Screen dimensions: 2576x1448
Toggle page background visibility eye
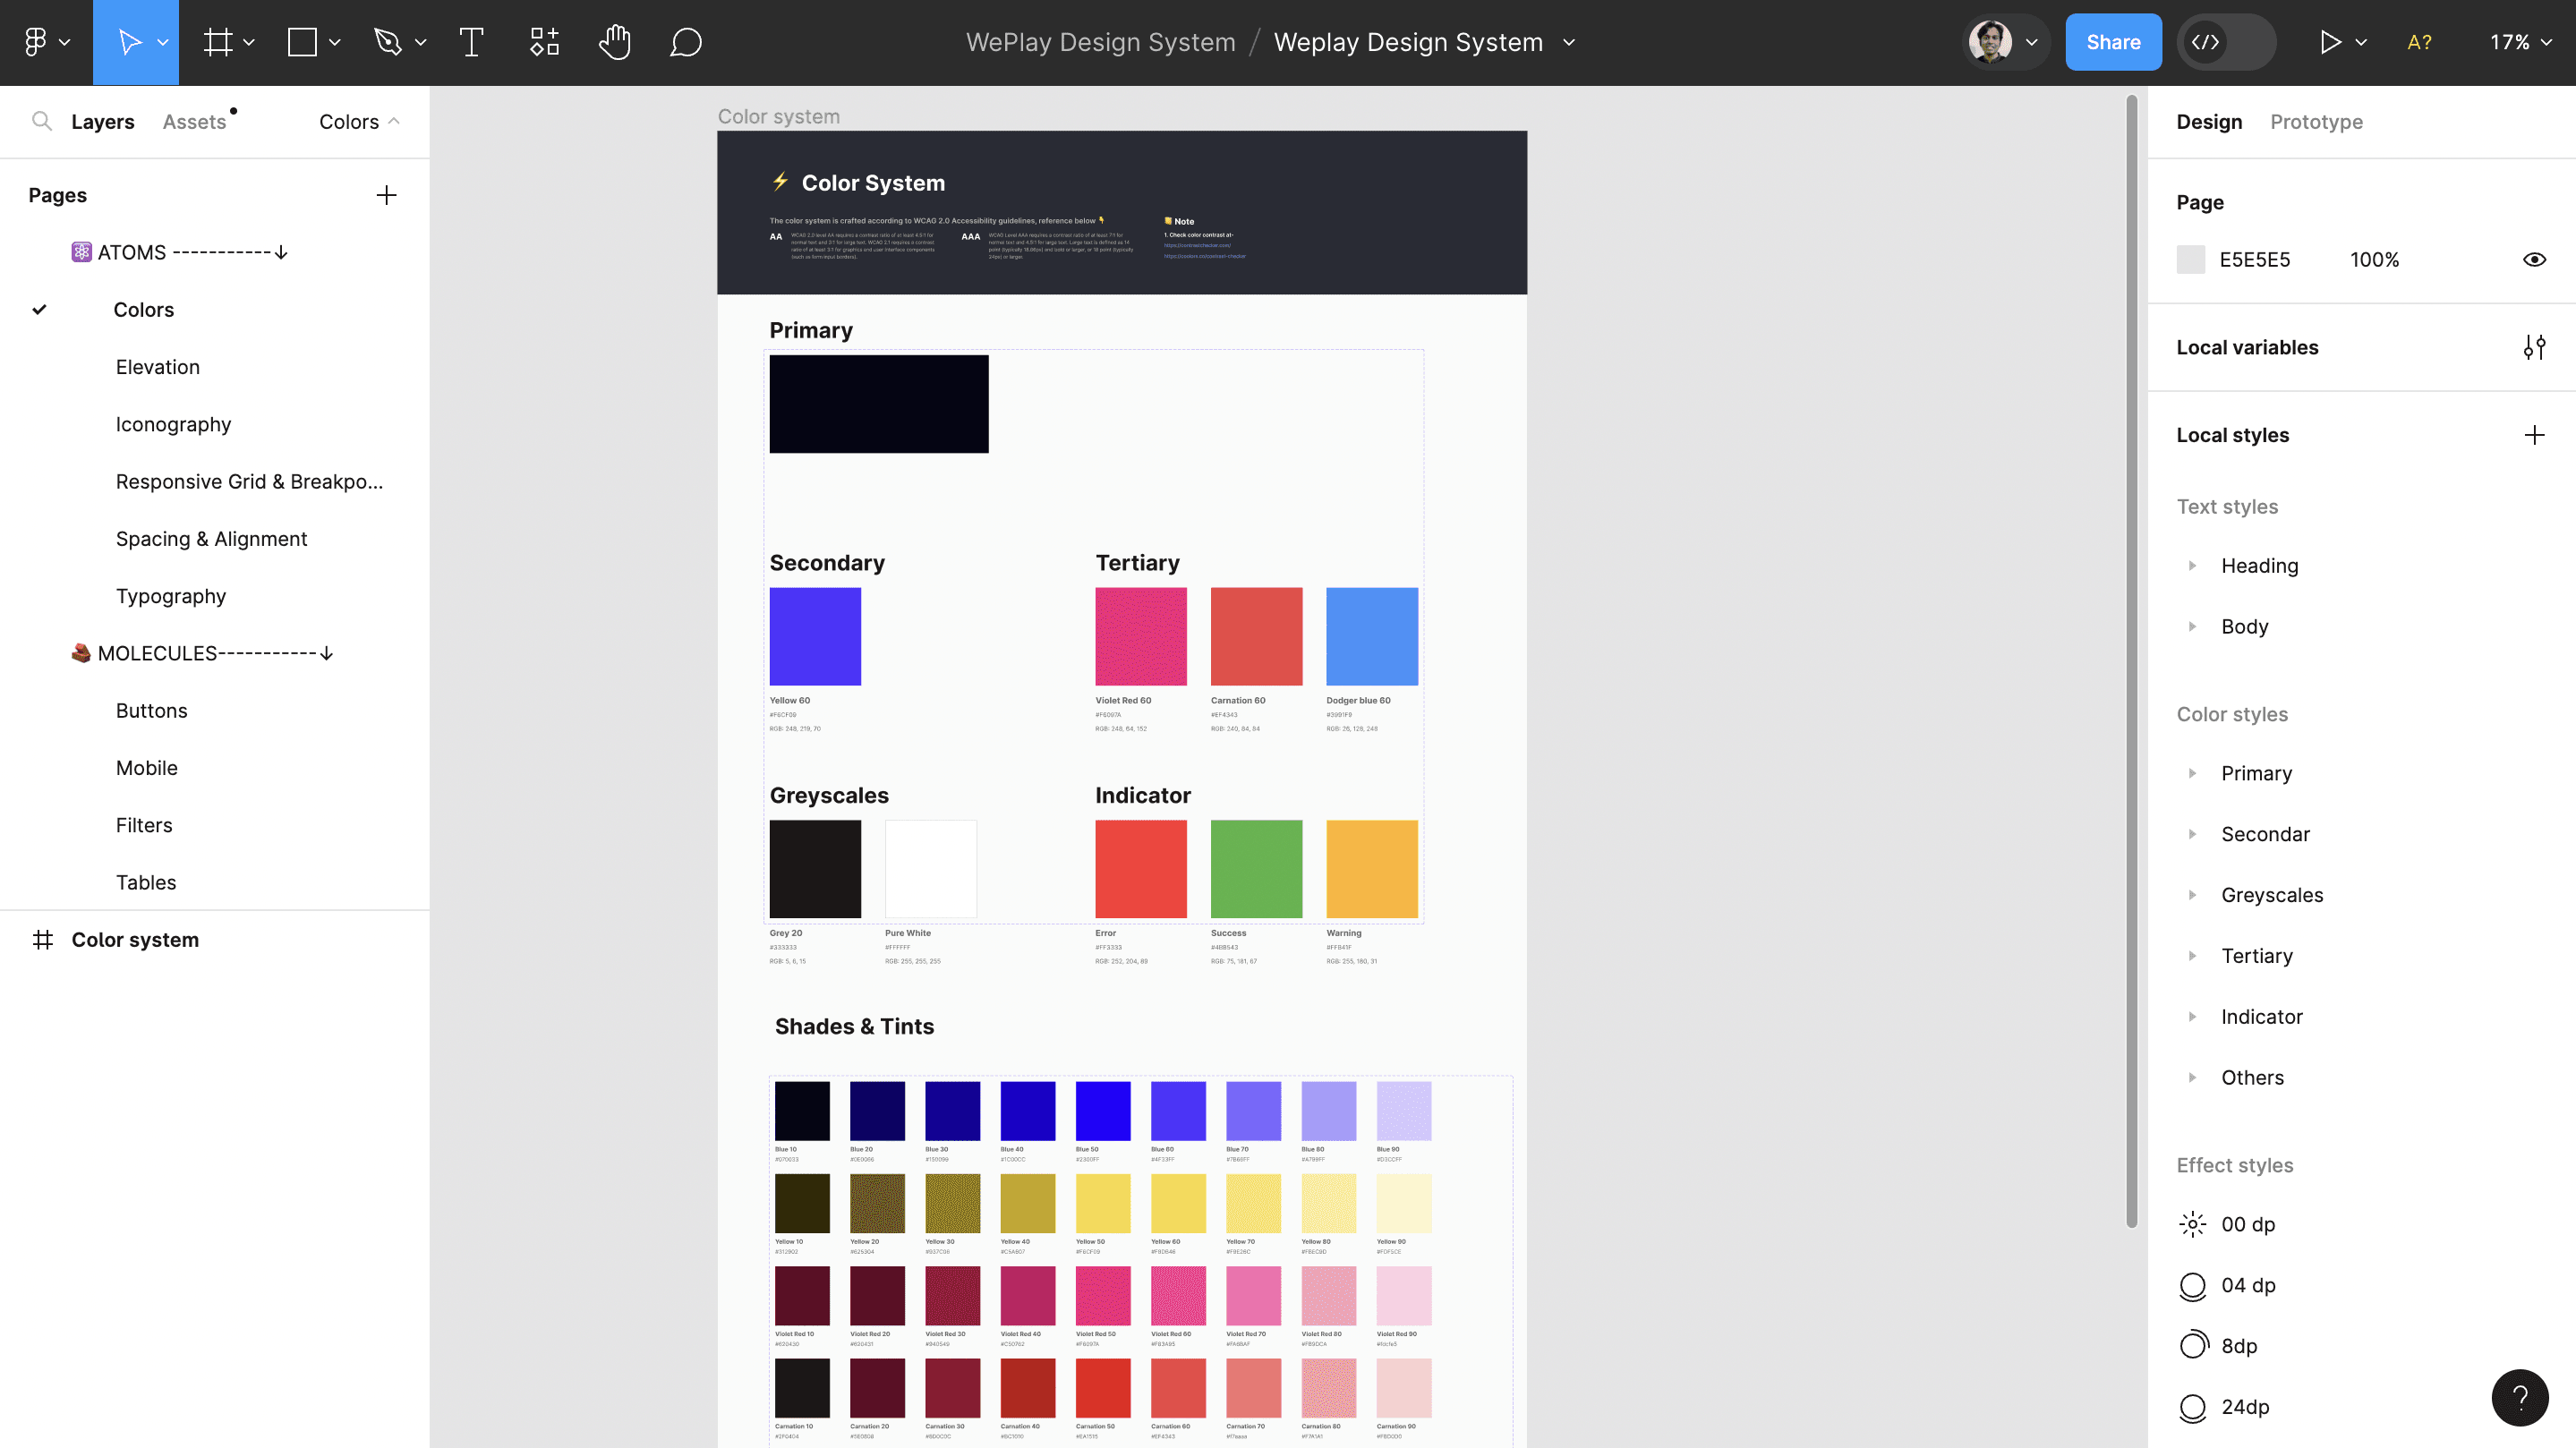(2534, 260)
